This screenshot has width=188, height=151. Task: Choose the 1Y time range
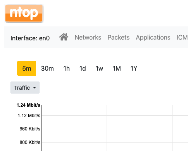coord(134,68)
